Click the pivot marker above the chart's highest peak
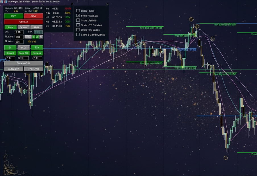 point(191,19)
